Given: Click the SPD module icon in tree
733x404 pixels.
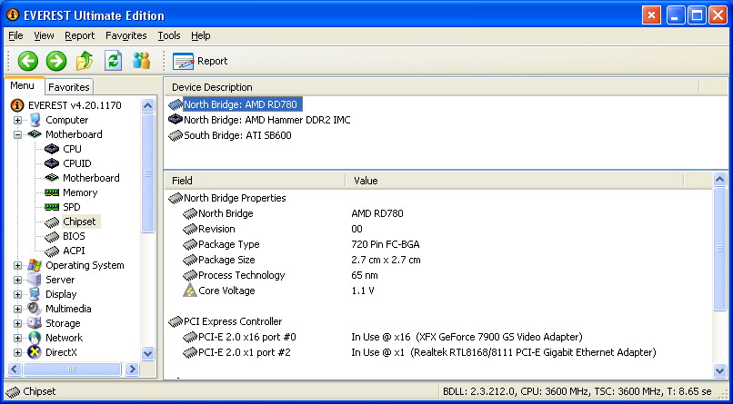Looking at the screenshot, I should tap(52, 207).
